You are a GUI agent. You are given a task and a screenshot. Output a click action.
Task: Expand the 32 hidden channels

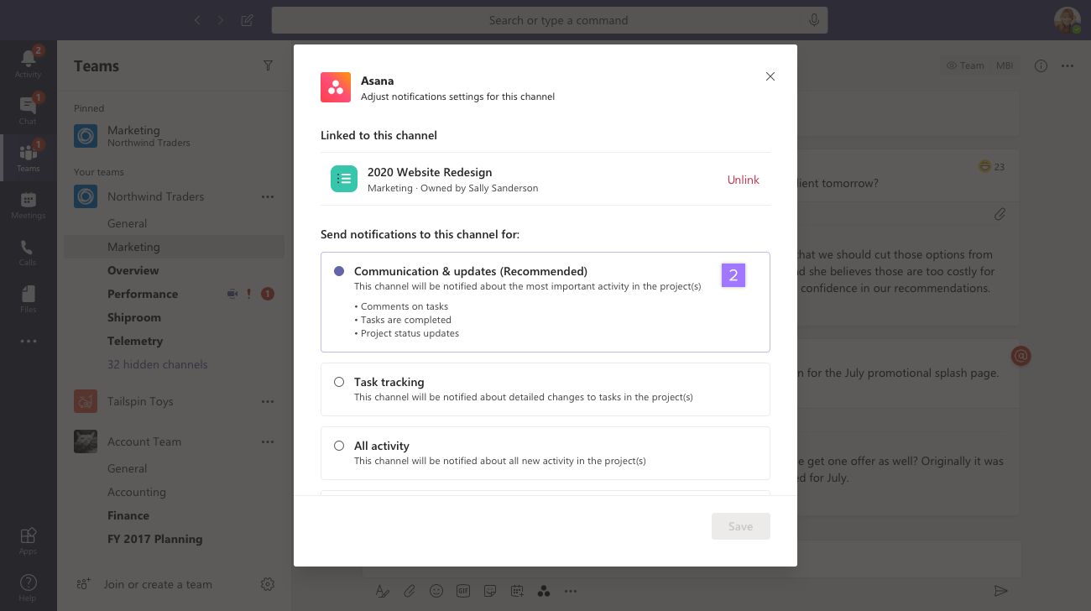pos(158,364)
